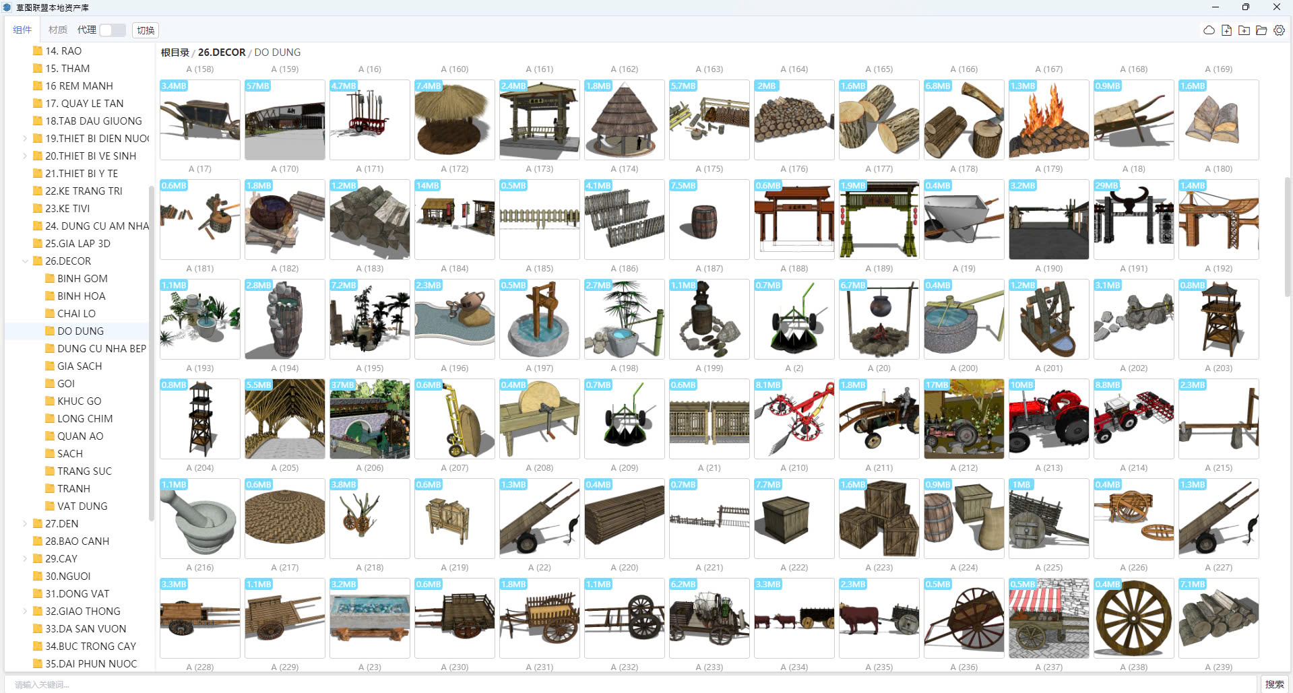Go to 26.DECOR in the breadcrumb
This screenshot has height=693, width=1293.
click(x=222, y=52)
